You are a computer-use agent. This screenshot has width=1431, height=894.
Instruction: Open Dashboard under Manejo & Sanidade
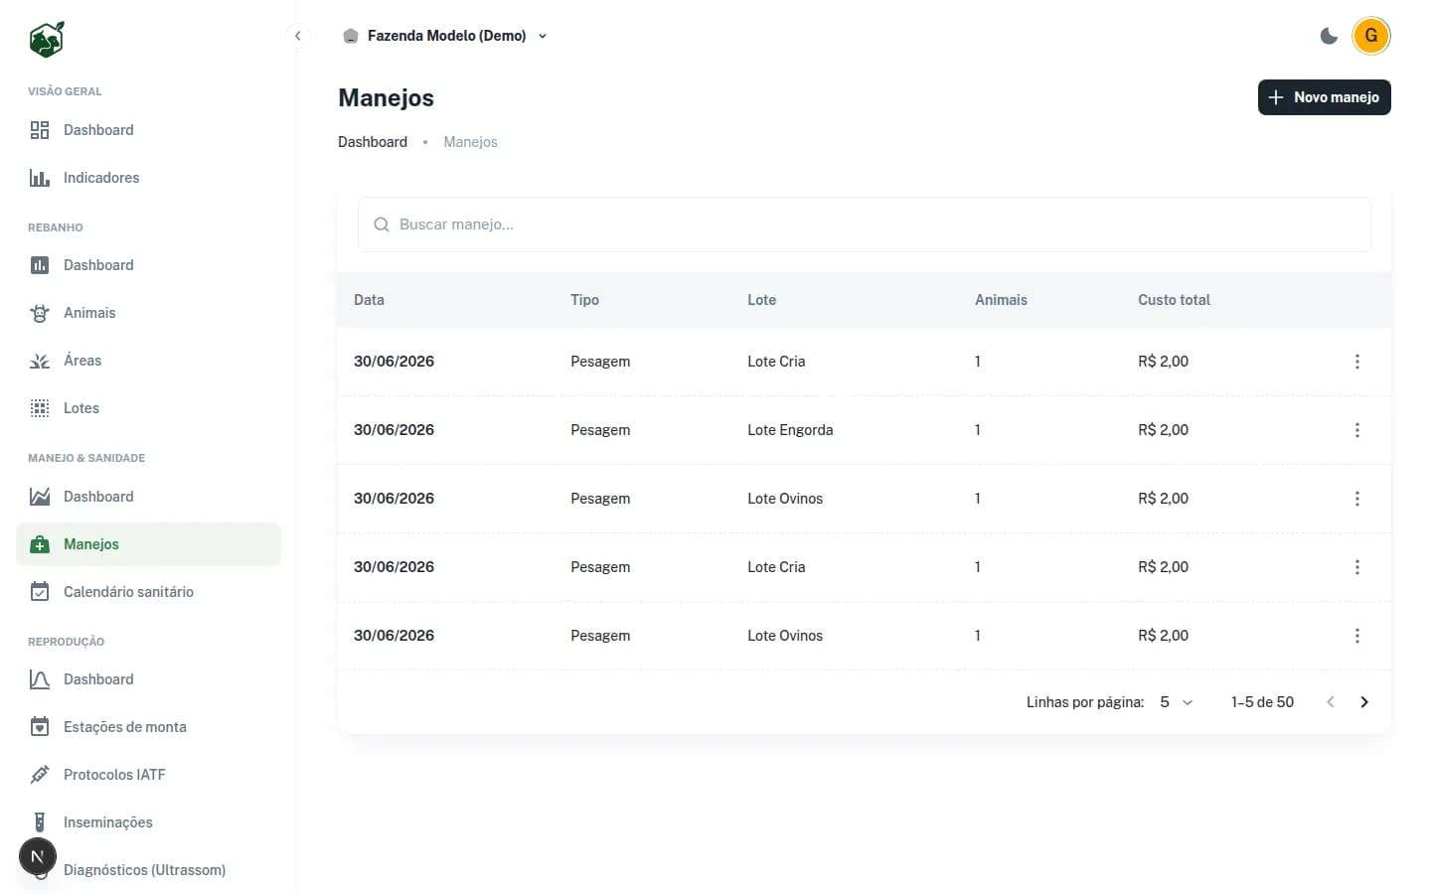coord(149,497)
